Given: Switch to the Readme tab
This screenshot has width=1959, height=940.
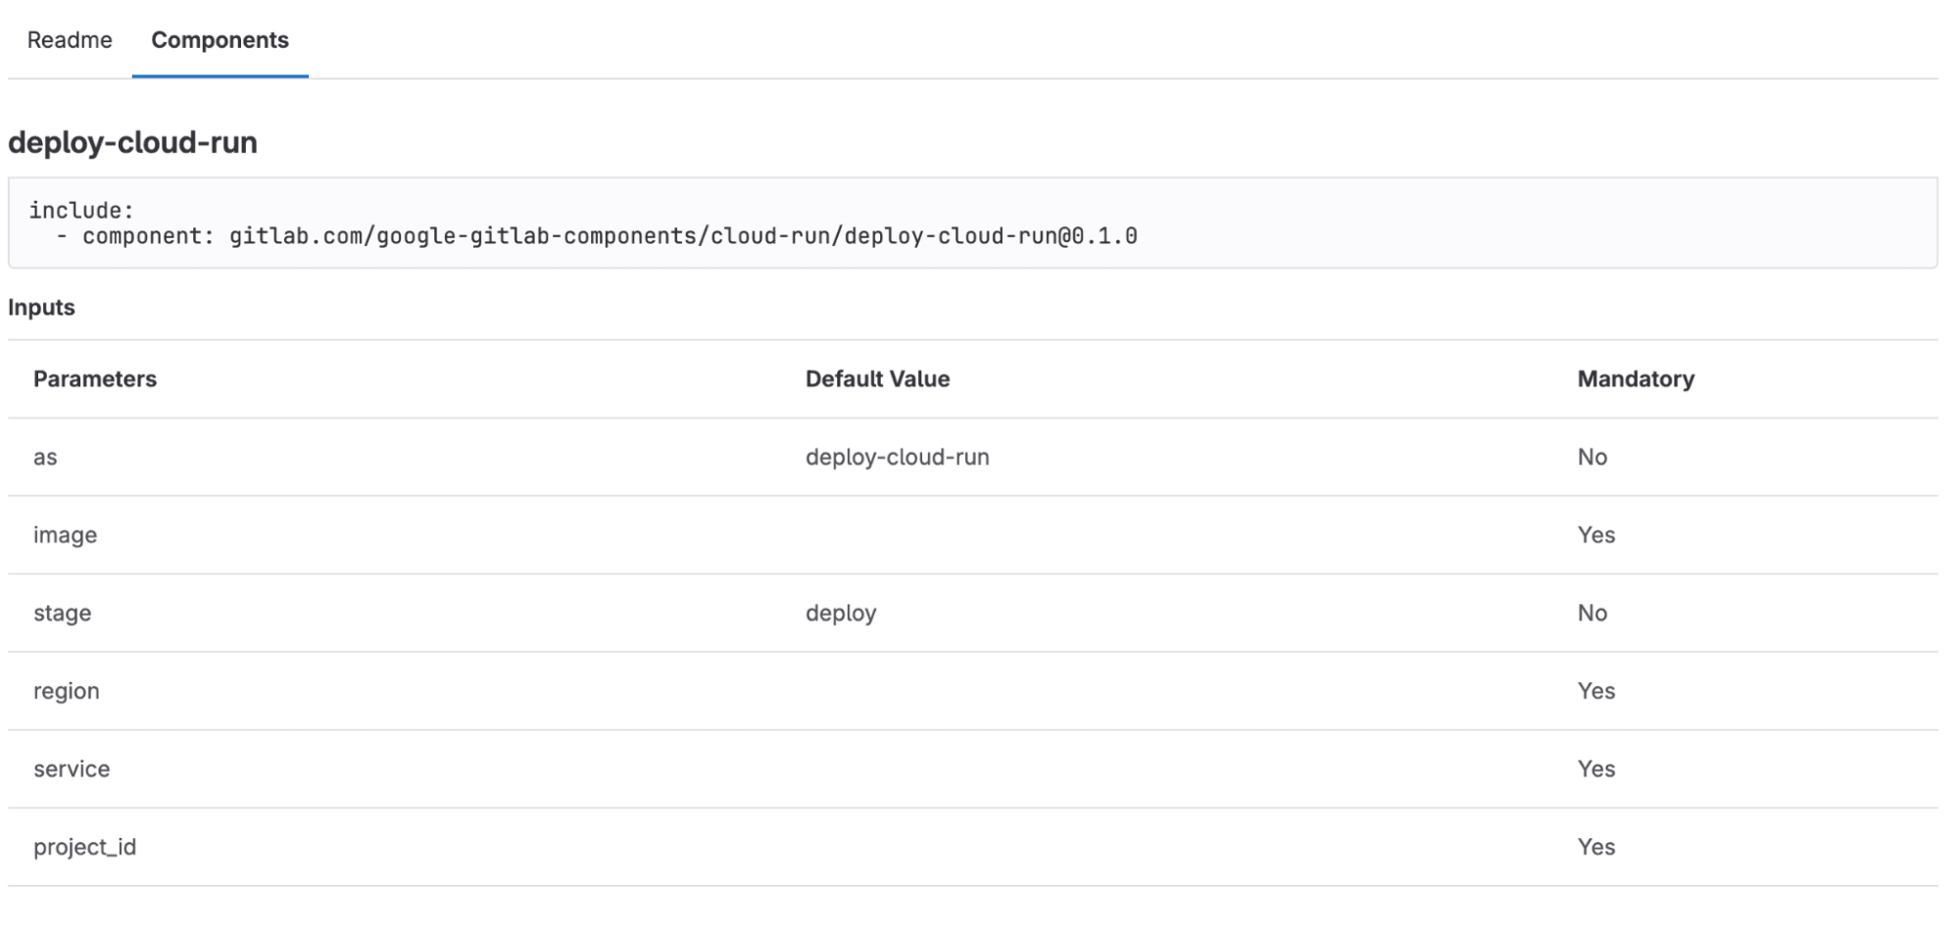Looking at the screenshot, I should (x=70, y=40).
